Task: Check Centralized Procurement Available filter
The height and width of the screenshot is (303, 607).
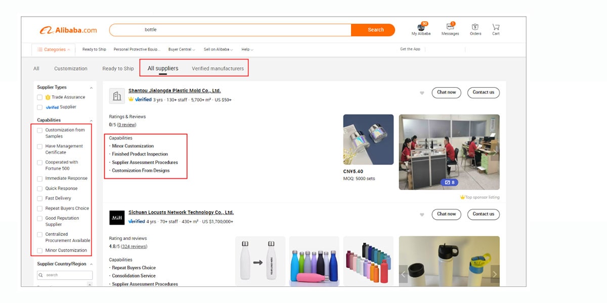Action: [40, 234]
